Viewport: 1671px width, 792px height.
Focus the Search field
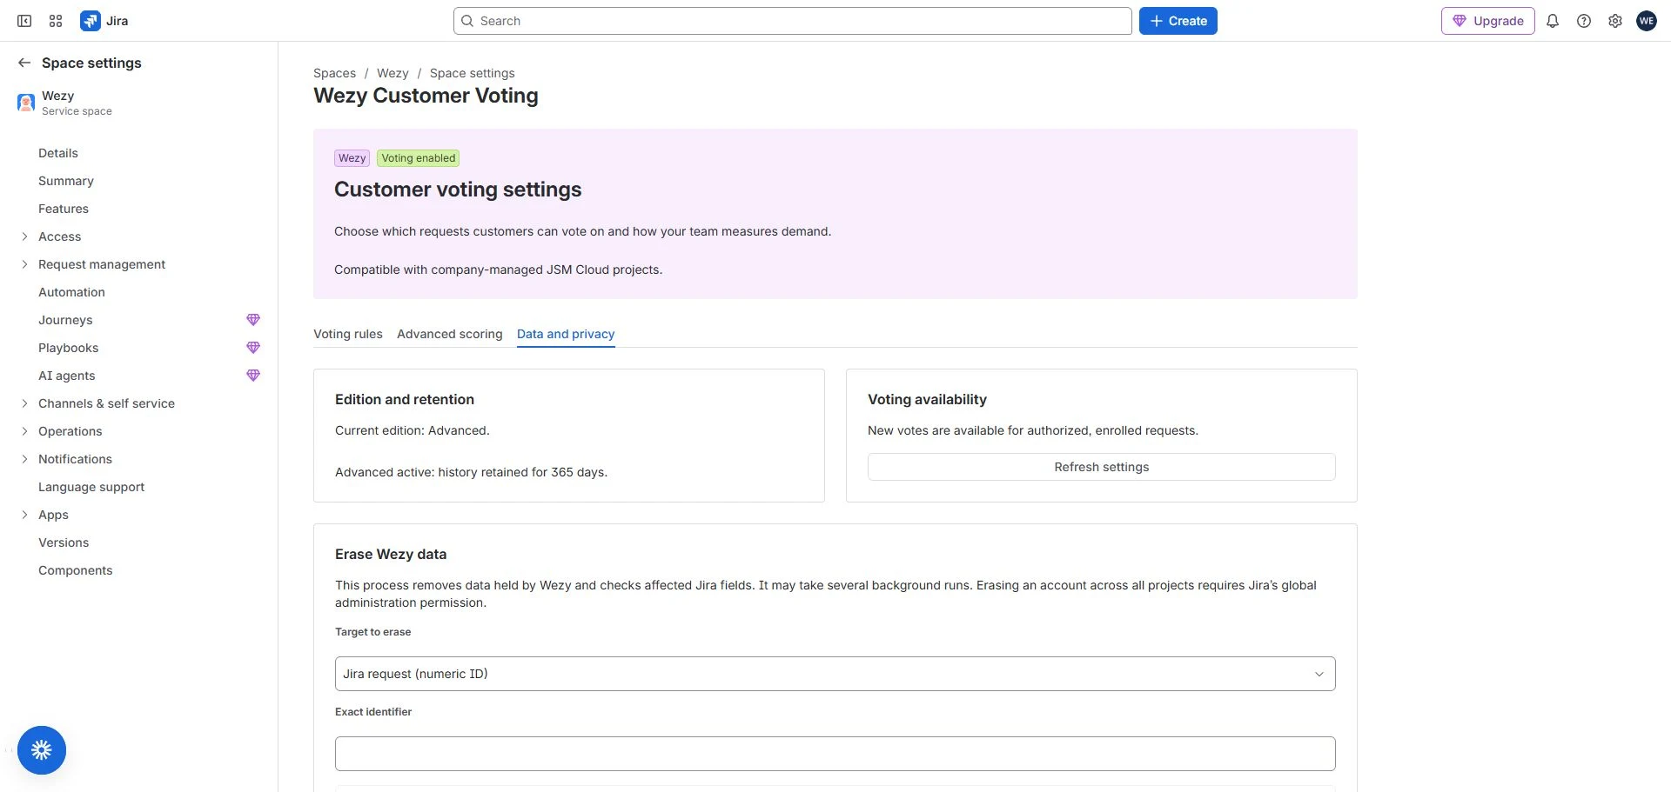[x=793, y=21]
